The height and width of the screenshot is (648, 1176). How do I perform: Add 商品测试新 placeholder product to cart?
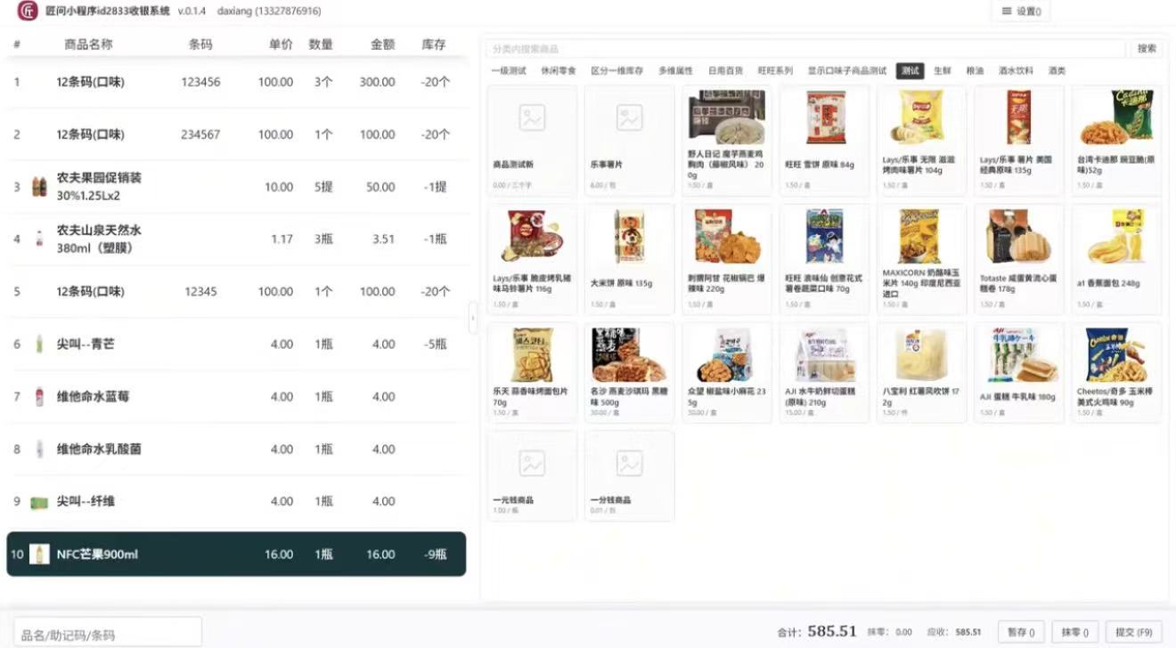532,141
